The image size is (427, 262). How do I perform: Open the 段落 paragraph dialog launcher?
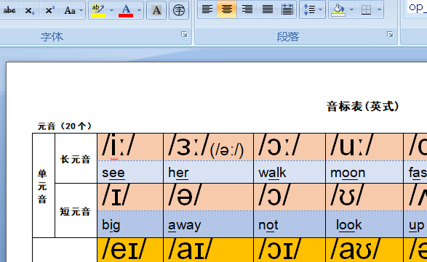390,35
